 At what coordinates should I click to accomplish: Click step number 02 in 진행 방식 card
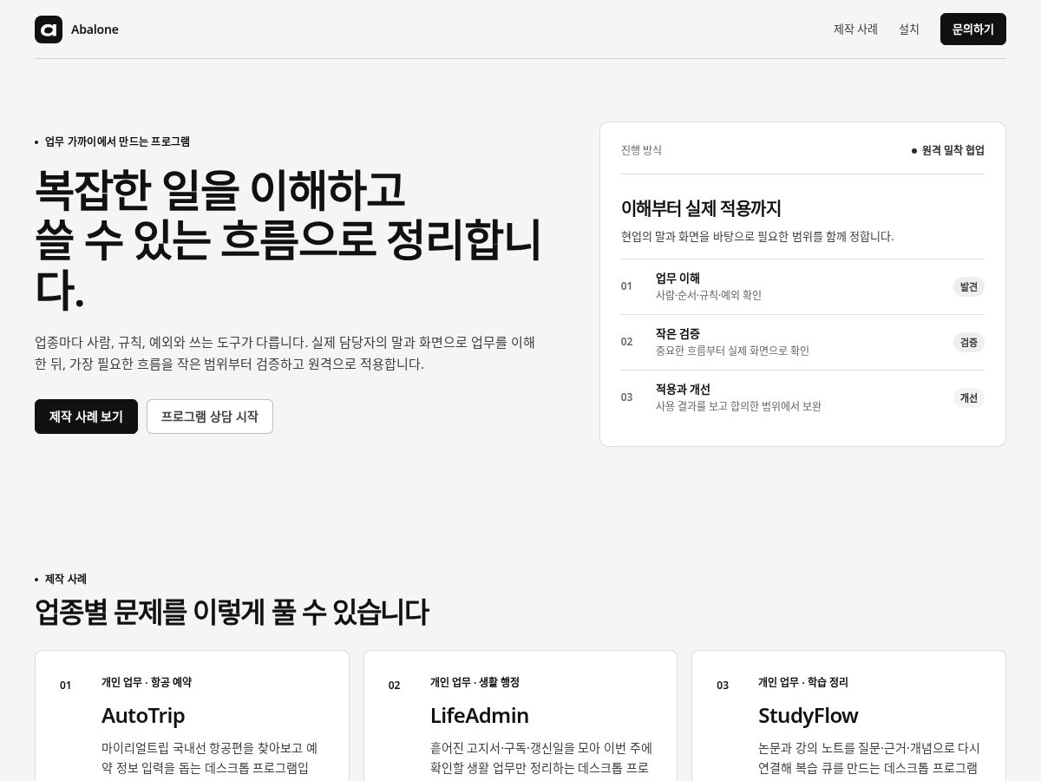coord(626,342)
